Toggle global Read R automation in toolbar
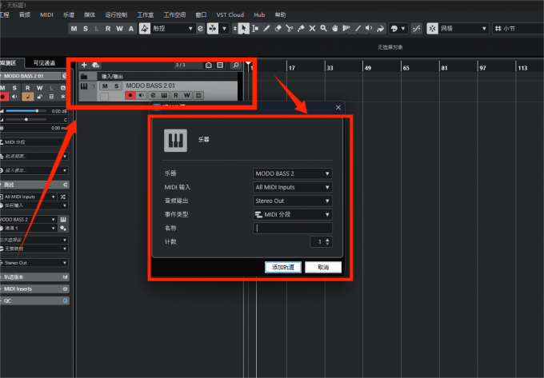544x378 pixels. pyautogui.click(x=108, y=29)
